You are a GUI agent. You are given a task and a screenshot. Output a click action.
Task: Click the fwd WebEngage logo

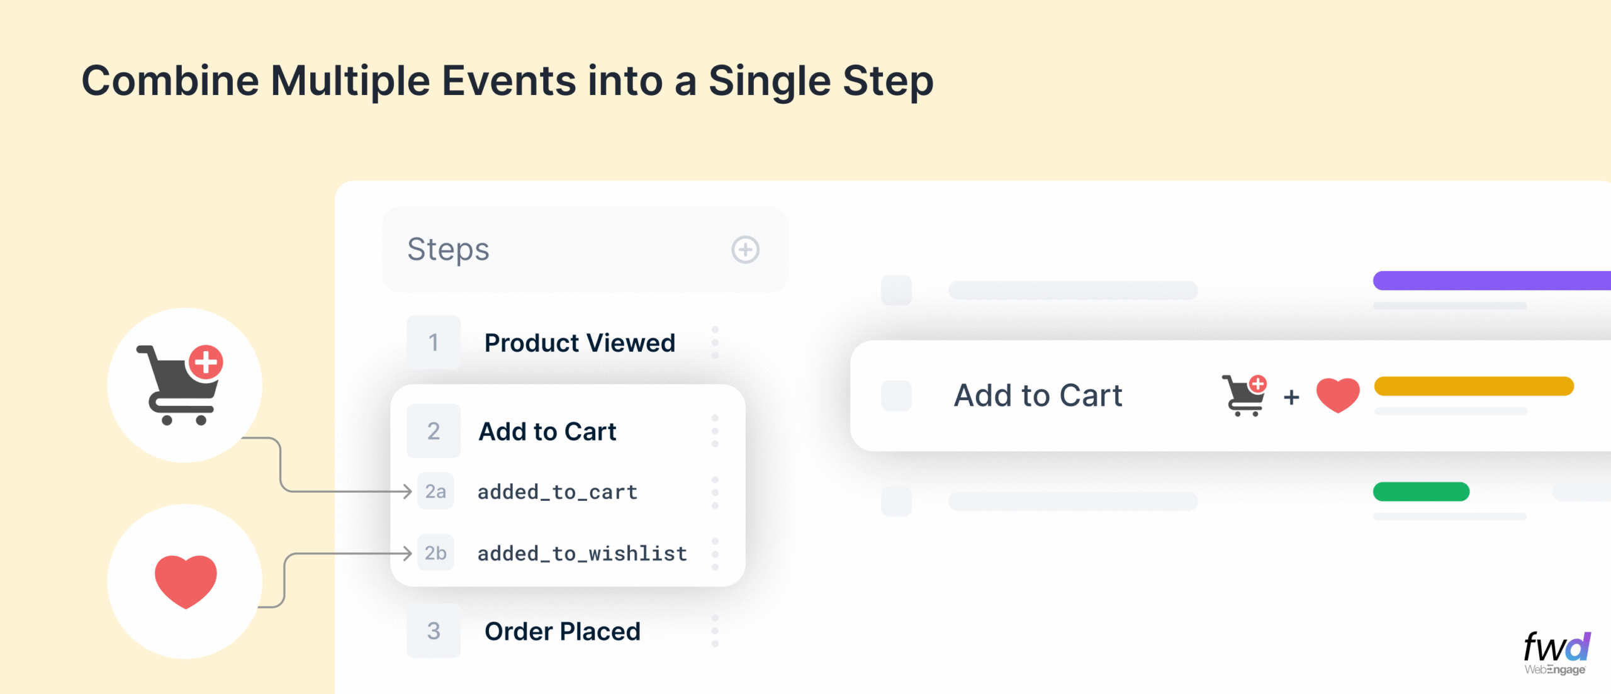click(1556, 653)
